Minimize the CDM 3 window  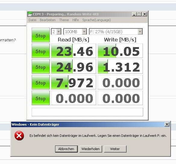(x=134, y=14)
